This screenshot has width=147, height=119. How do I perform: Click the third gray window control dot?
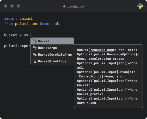(18, 6)
